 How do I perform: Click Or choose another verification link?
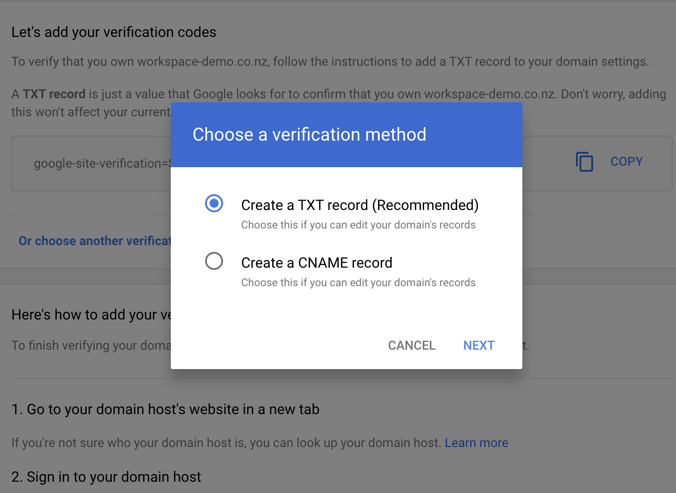click(x=95, y=241)
